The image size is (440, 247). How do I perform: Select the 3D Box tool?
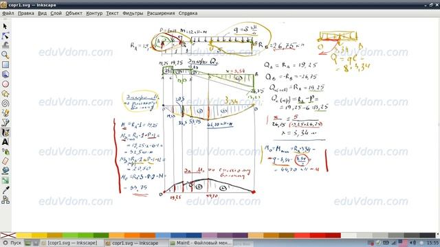tap(5, 74)
